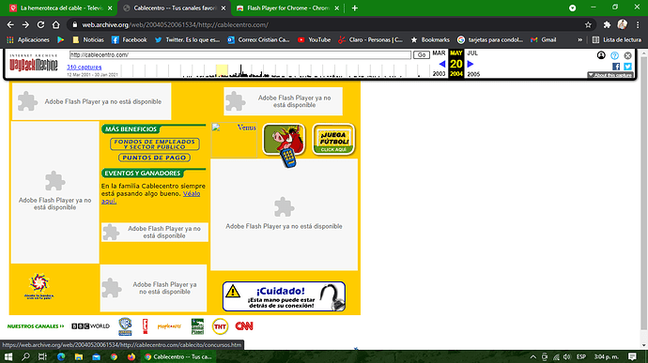
Task: Share capture on Facebook icon
Action: [616, 67]
